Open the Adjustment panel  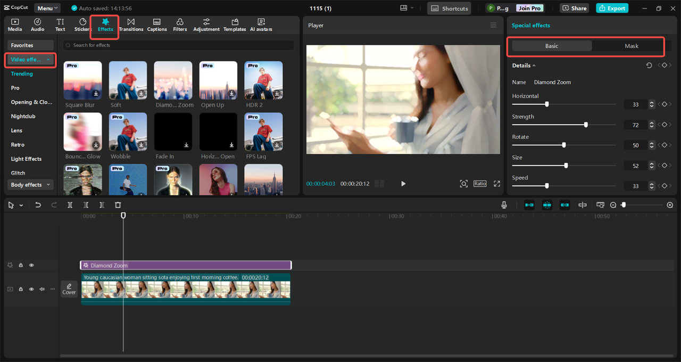[206, 24]
